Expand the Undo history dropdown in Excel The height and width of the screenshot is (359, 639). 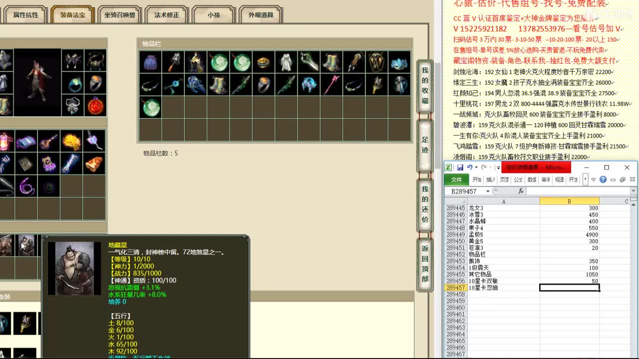(x=477, y=168)
